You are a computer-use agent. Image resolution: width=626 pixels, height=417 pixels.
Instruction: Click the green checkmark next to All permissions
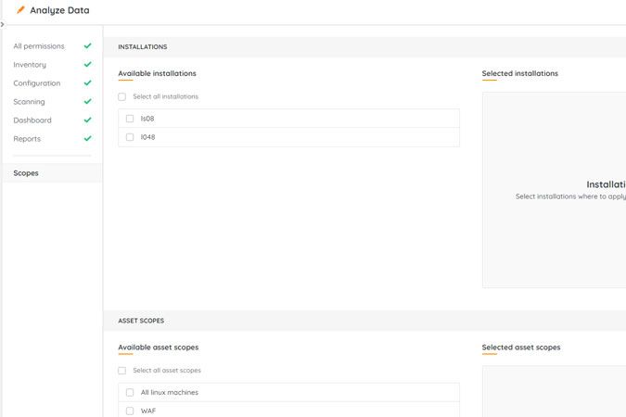point(87,45)
